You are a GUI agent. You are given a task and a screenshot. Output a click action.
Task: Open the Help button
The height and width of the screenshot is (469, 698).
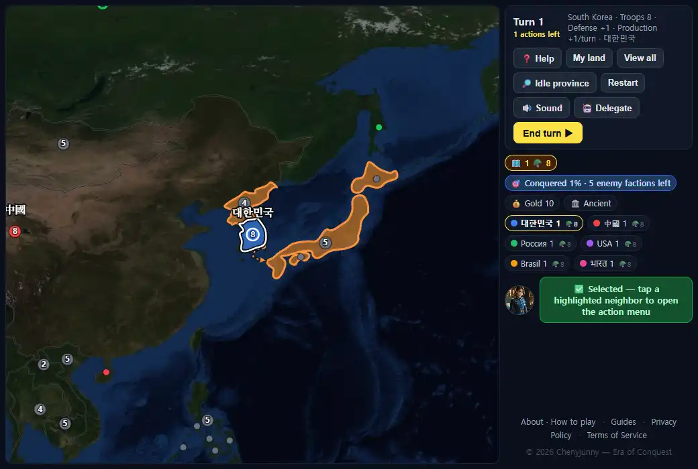(538, 58)
